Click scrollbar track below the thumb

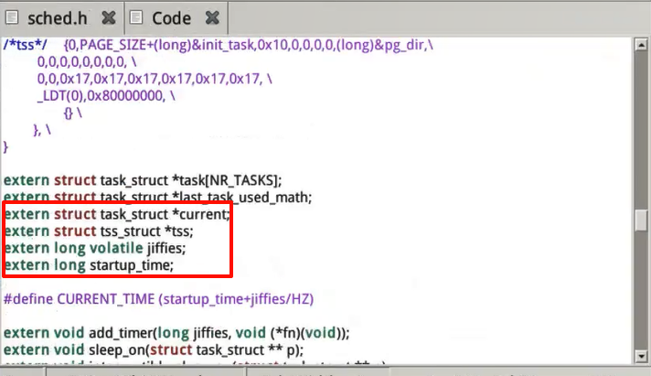[x=643, y=302]
